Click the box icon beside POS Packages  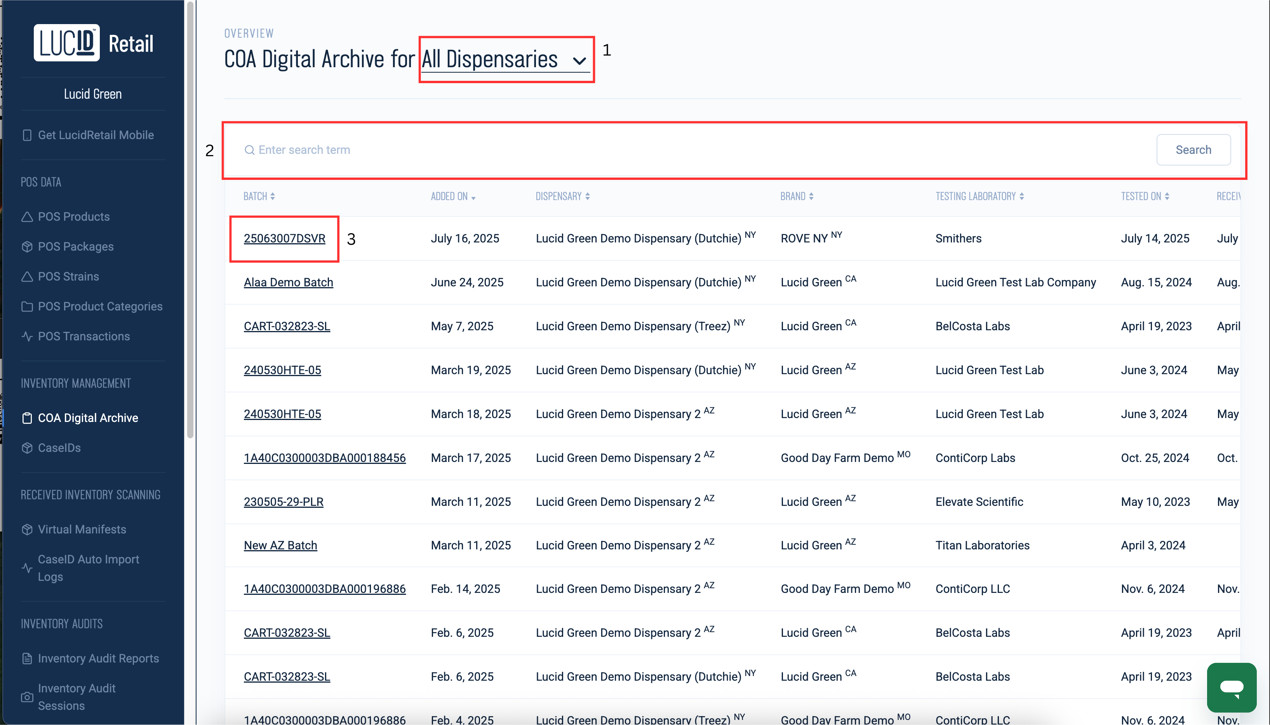click(27, 246)
